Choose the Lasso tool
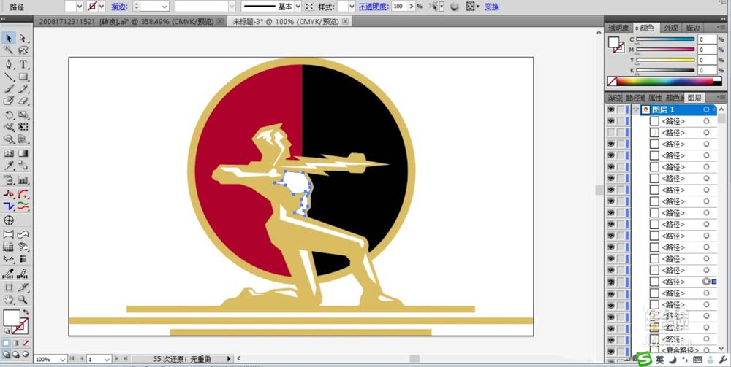The width and height of the screenshot is (731, 367). click(23, 50)
